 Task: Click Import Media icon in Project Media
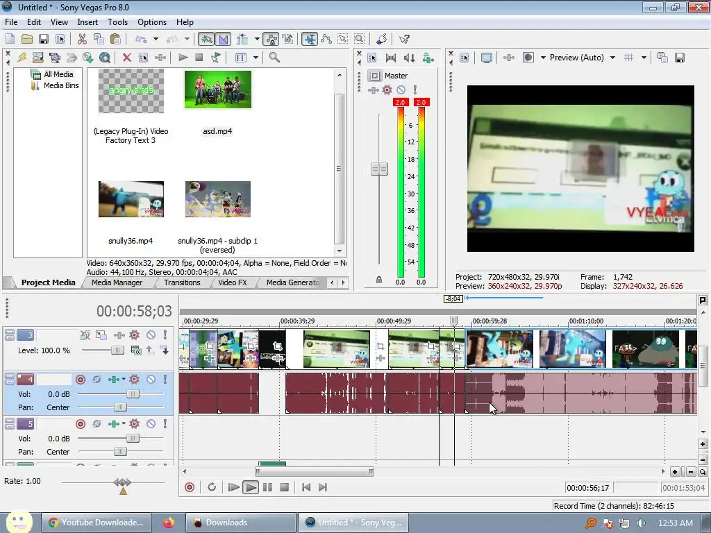39,58
